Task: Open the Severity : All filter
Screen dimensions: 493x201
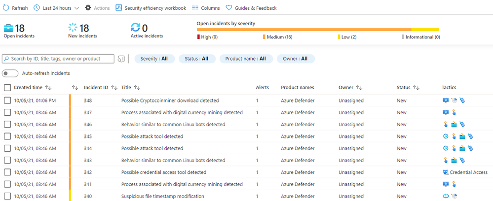Action: 154,59
